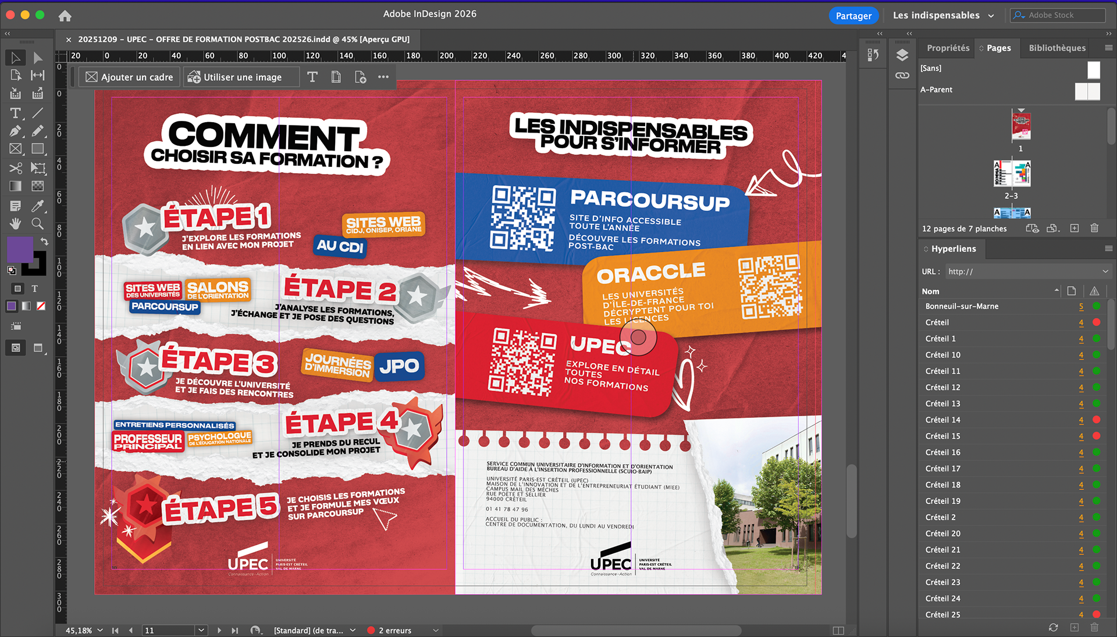This screenshot has width=1117, height=637.
Task: Pick the Gradient Swatch tool
Action: [16, 187]
